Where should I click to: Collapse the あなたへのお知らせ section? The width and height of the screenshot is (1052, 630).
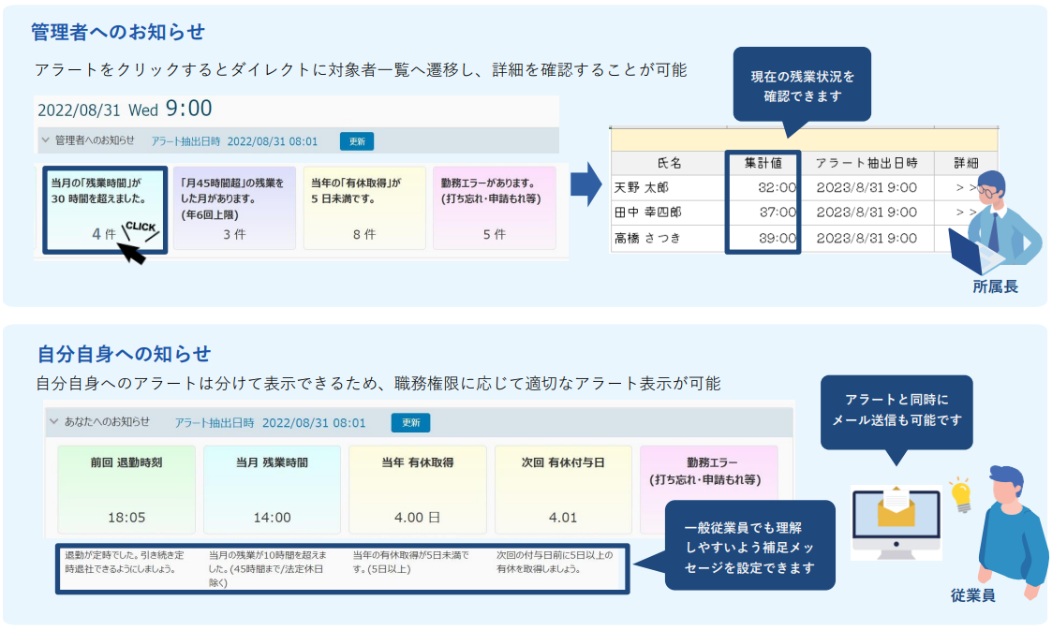coord(54,422)
